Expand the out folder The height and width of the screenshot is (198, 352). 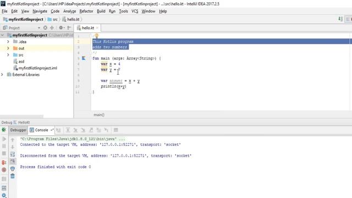coord(8,48)
